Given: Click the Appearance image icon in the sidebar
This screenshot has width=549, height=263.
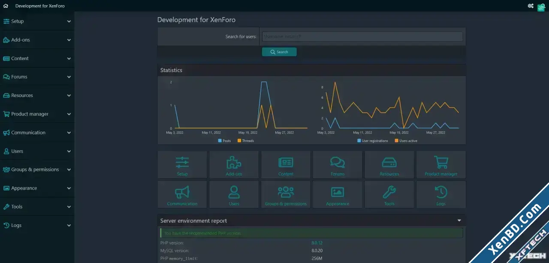Looking at the screenshot, I should pyautogui.click(x=6, y=188).
